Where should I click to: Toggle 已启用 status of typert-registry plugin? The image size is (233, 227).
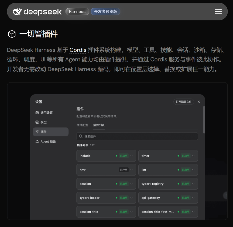pos(186,184)
